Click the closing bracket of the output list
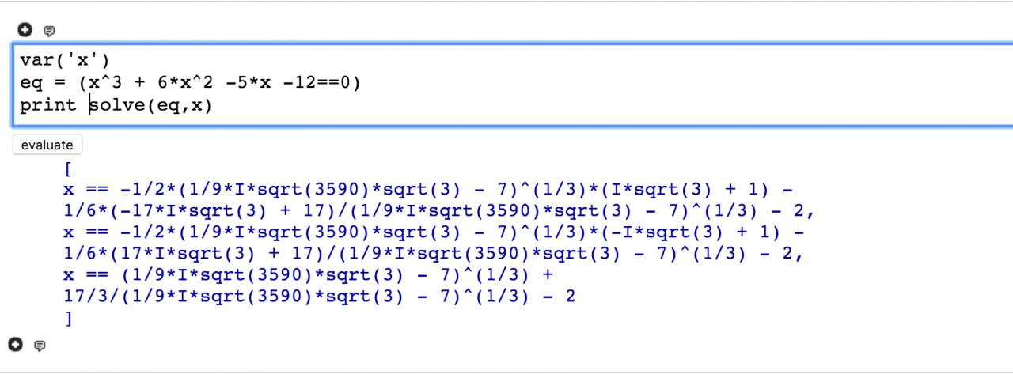 click(68, 319)
